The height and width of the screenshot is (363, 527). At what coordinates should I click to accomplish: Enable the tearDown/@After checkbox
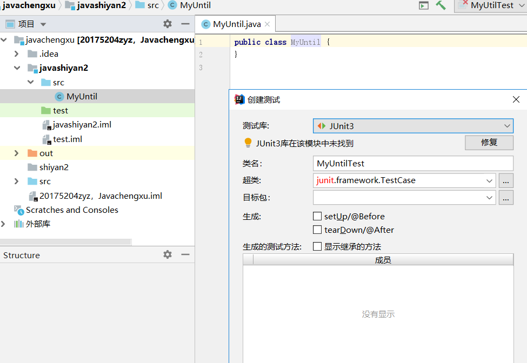pyautogui.click(x=317, y=230)
